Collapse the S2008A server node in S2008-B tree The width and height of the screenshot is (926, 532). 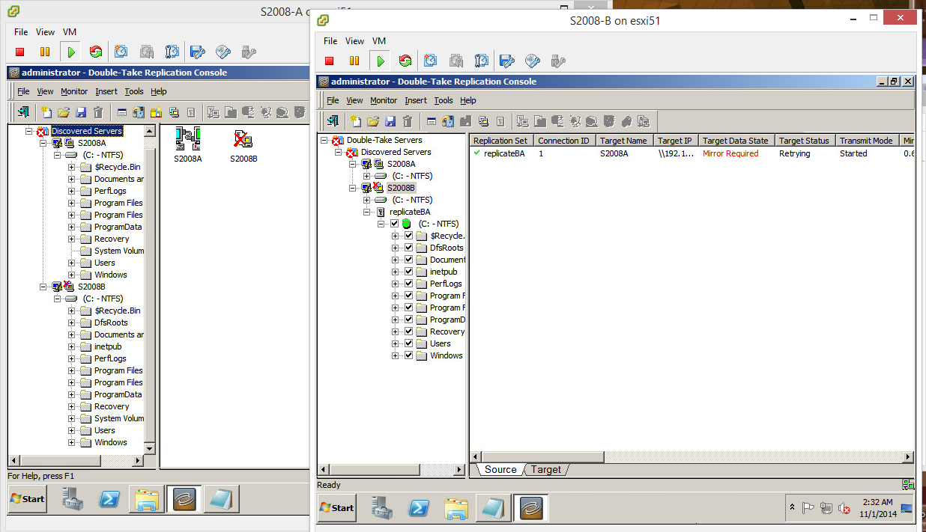point(353,164)
